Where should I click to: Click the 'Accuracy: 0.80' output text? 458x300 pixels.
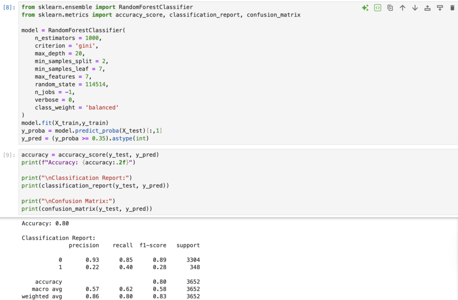pyautogui.click(x=45, y=223)
